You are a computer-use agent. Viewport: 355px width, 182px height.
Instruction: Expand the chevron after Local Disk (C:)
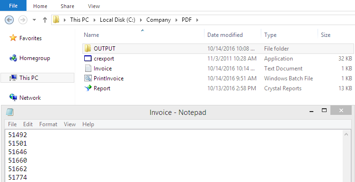(x=141, y=20)
